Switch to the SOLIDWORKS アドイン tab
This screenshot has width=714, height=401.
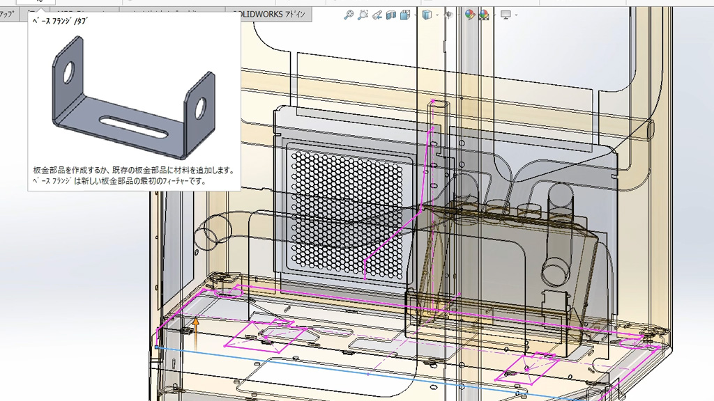click(x=277, y=15)
